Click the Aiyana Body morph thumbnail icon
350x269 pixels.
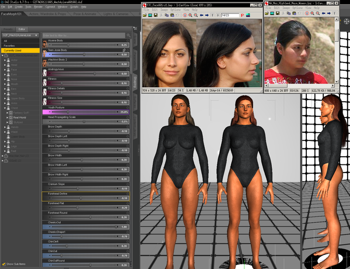click(45, 44)
